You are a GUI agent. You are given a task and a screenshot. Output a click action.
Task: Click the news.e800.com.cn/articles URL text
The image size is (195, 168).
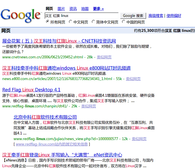tap(57, 79)
